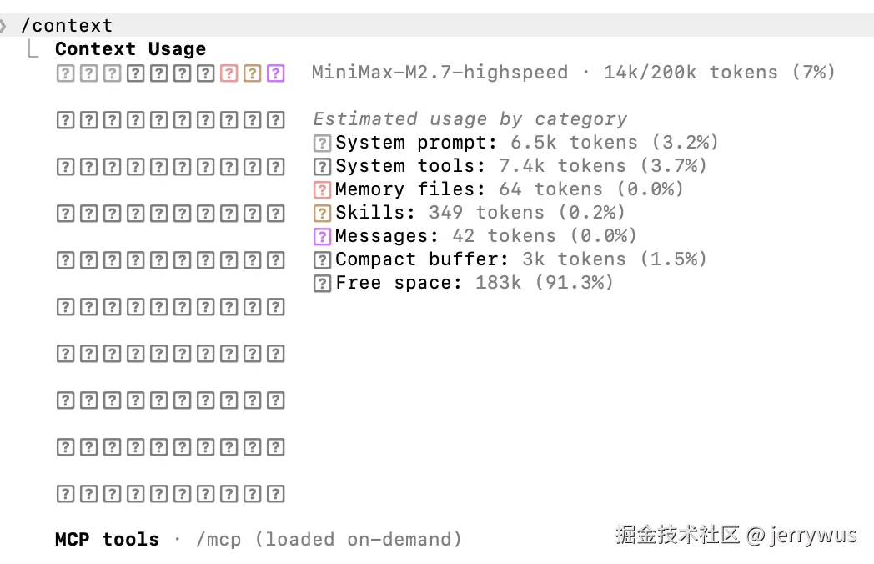This screenshot has height=564, width=874.
Task: Click the red Memory files legend icon
Action: click(x=322, y=190)
